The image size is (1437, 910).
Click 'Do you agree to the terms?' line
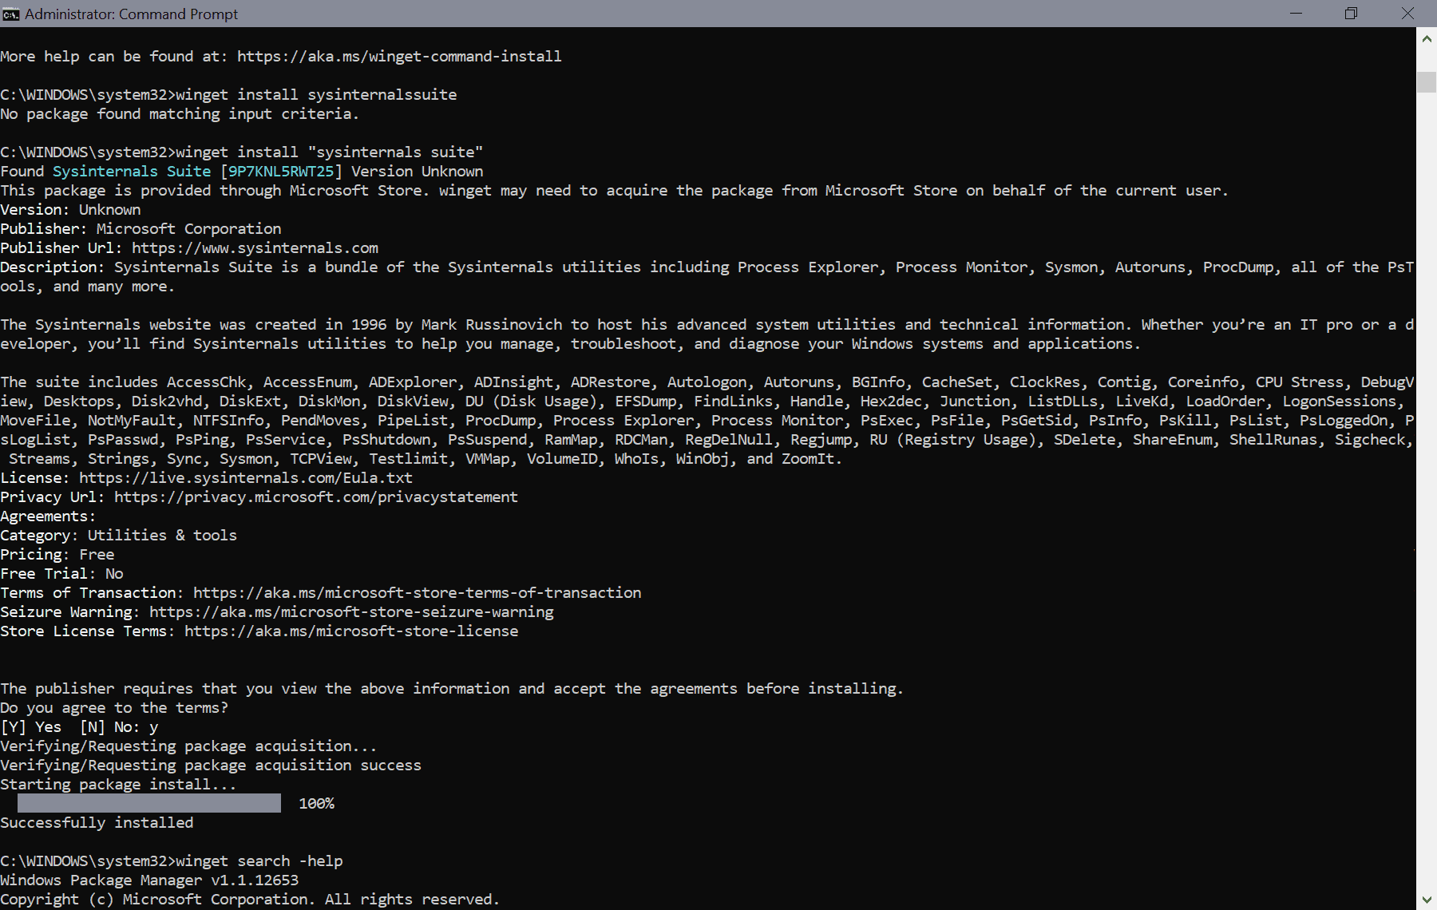pyautogui.click(x=114, y=708)
